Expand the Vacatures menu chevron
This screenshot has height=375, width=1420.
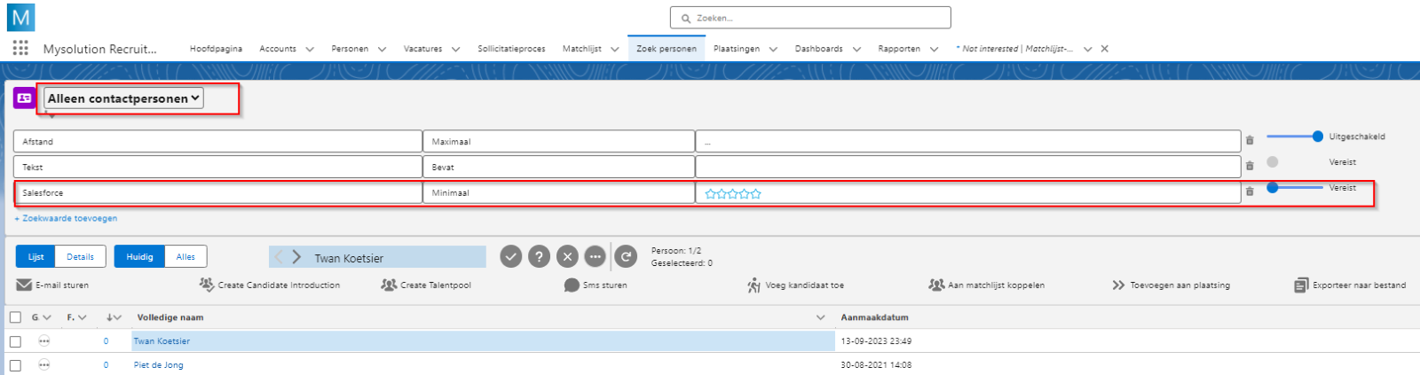click(455, 50)
